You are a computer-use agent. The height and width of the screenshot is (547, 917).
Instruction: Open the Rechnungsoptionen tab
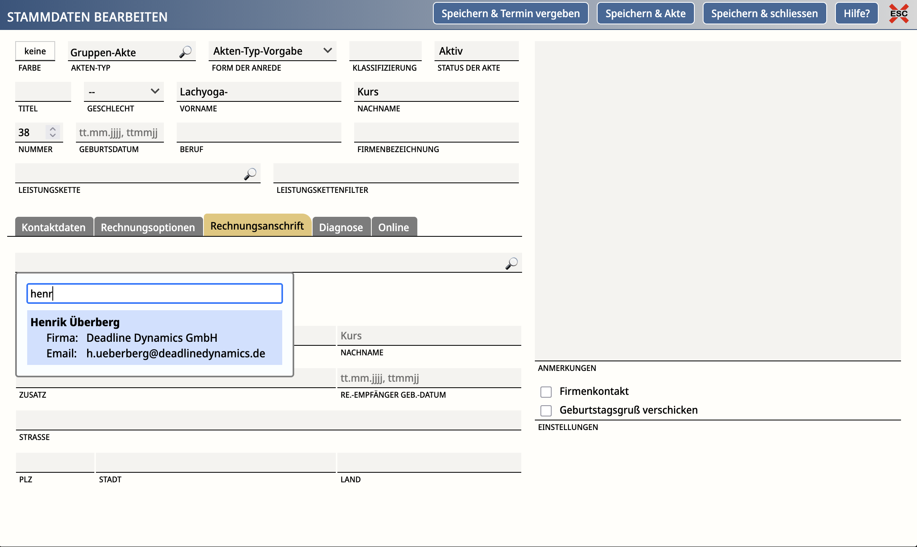(148, 227)
